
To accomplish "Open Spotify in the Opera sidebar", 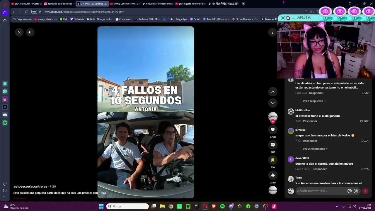I will pos(5,123).
